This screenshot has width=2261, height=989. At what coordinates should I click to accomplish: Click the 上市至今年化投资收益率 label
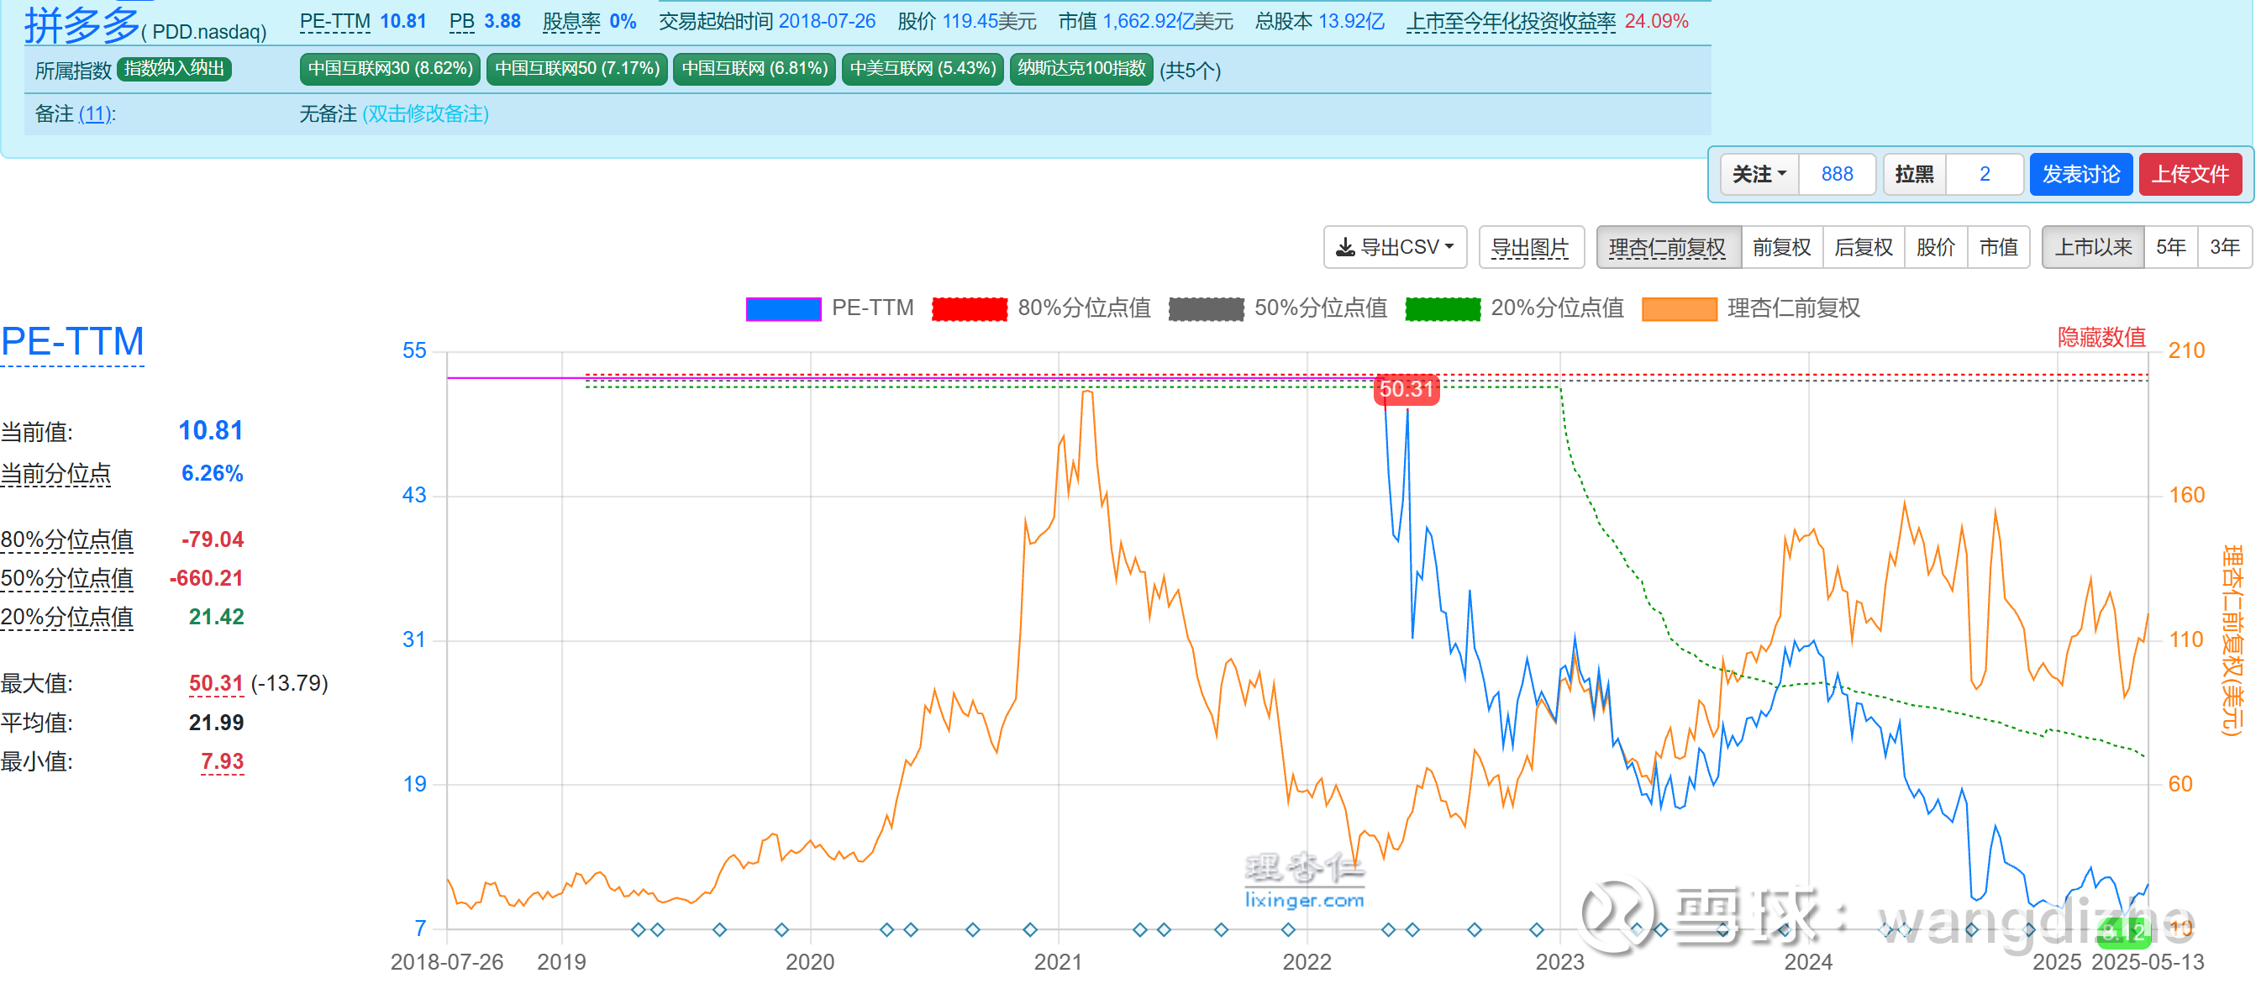click(1511, 21)
